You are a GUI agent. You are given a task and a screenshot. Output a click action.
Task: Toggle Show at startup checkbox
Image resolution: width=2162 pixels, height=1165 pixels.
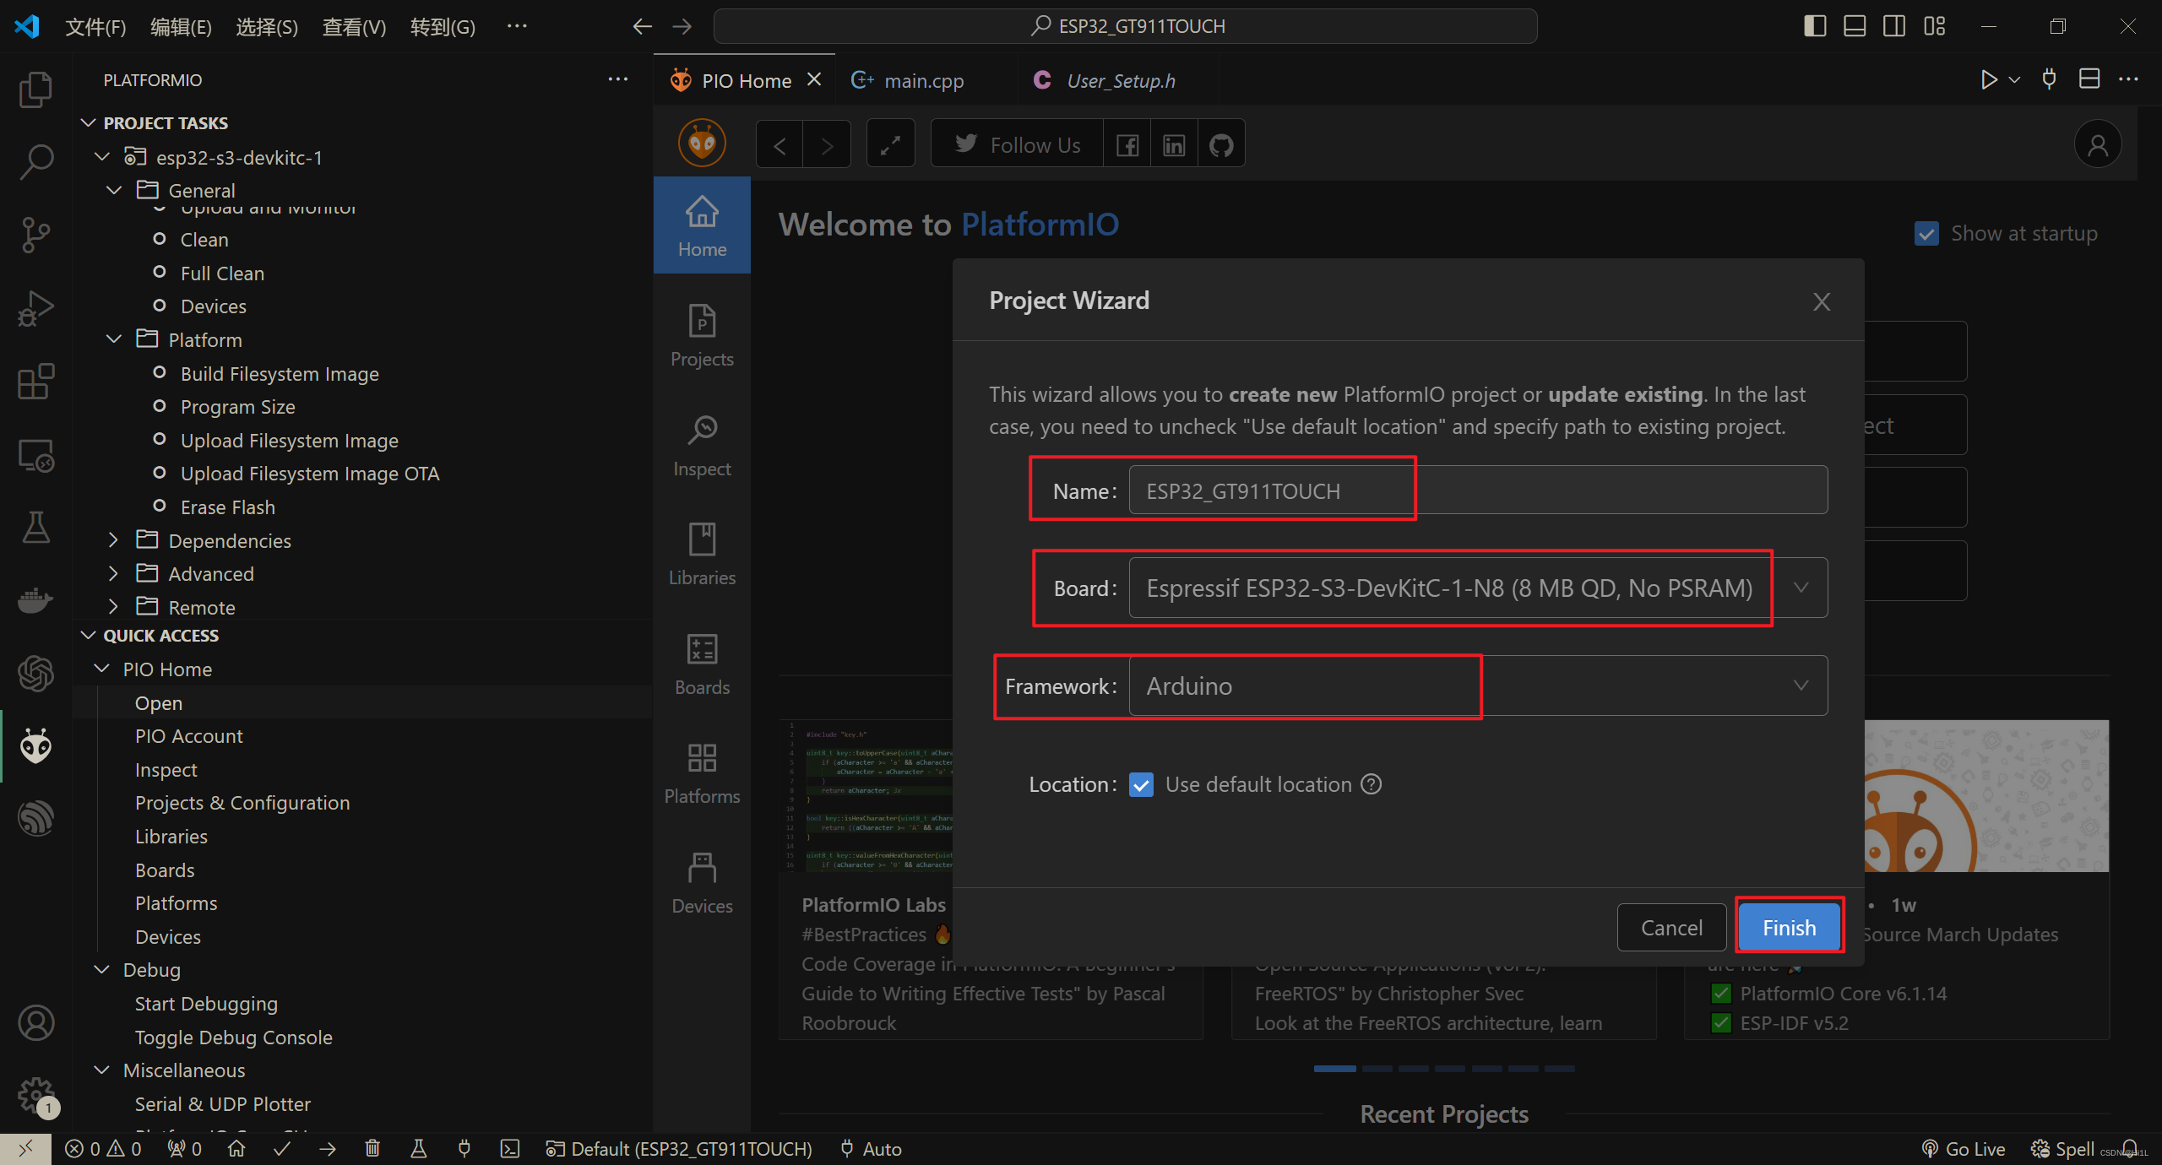[x=1926, y=234]
